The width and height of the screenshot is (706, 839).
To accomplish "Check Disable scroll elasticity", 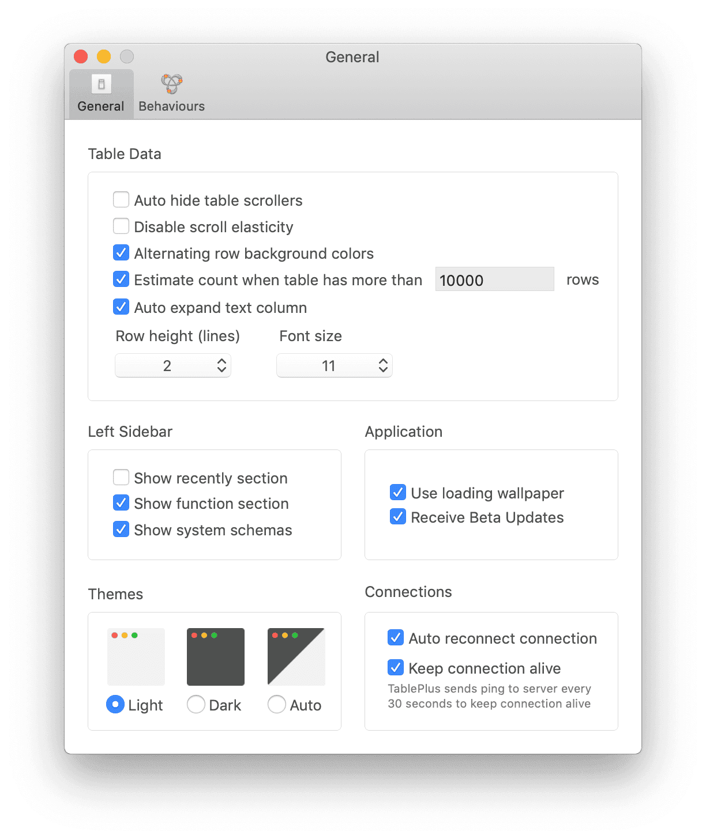I will (121, 226).
